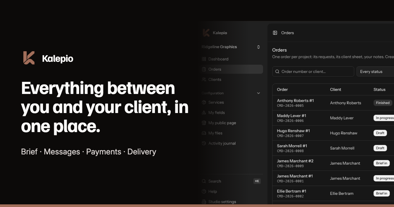Click client cell Maddy Lever

[342, 118]
